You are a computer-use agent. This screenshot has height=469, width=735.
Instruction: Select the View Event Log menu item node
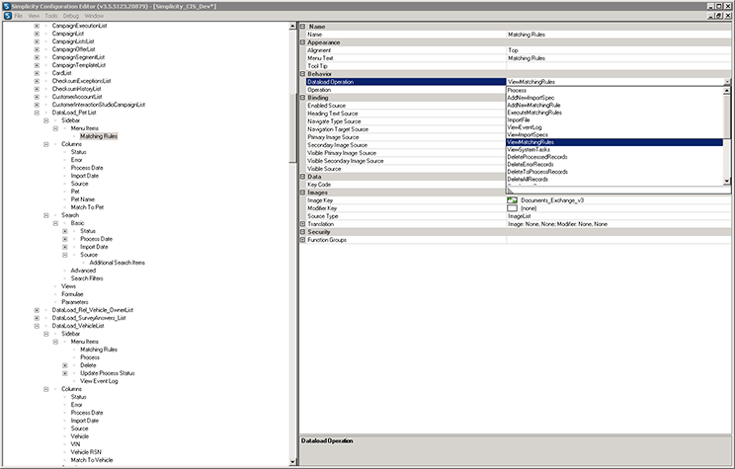(x=99, y=381)
